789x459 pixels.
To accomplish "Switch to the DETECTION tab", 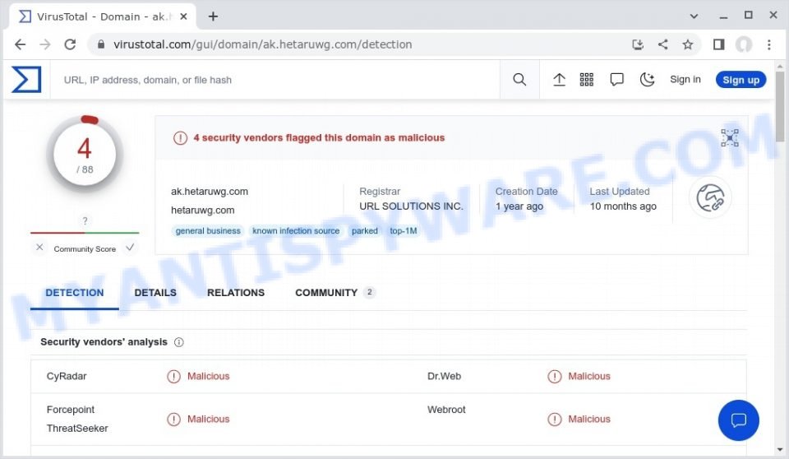I will pos(75,293).
